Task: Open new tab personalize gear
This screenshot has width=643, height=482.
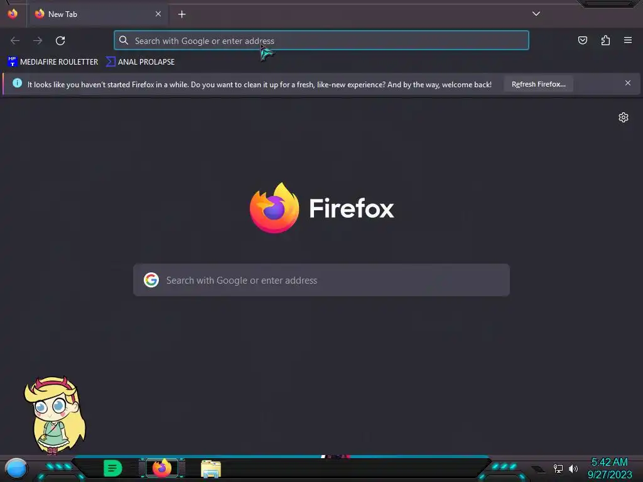Action: [624, 117]
